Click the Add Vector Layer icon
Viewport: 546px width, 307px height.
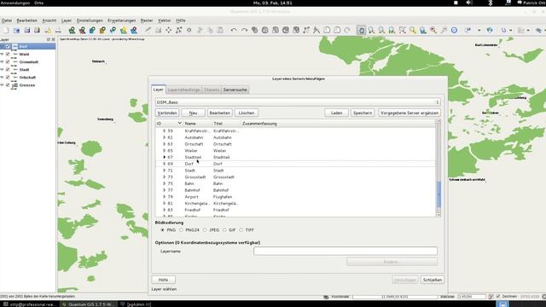click(72, 31)
